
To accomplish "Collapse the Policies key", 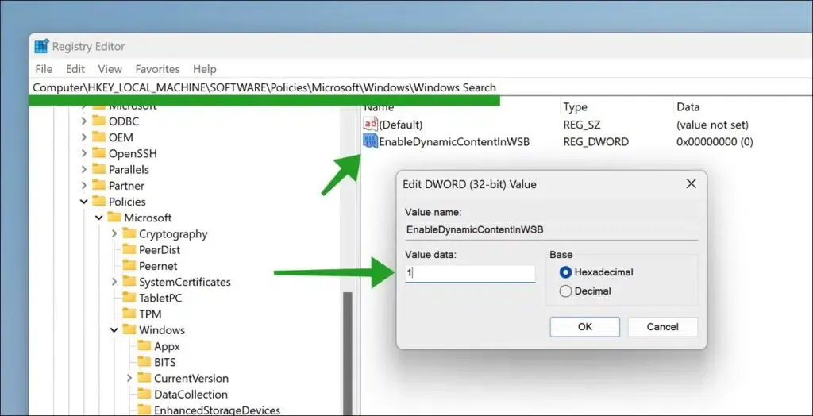I will click(x=83, y=202).
